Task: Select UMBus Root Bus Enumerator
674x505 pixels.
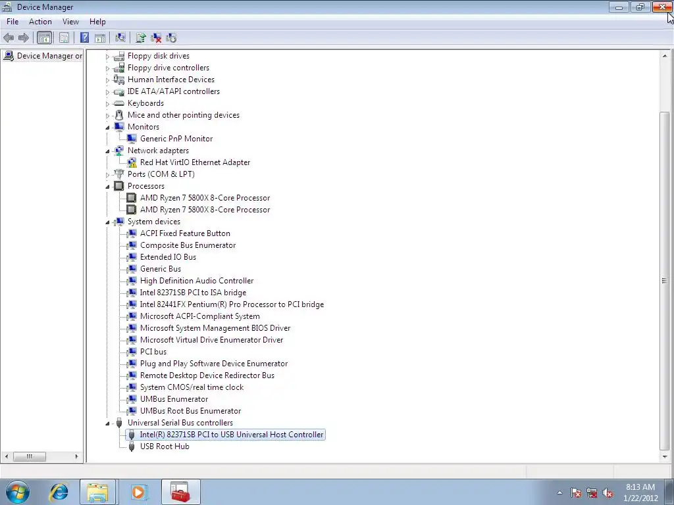Action: pos(190,411)
